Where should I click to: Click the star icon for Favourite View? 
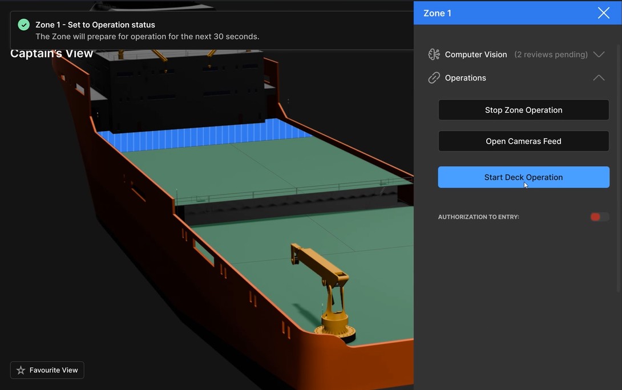coord(21,371)
